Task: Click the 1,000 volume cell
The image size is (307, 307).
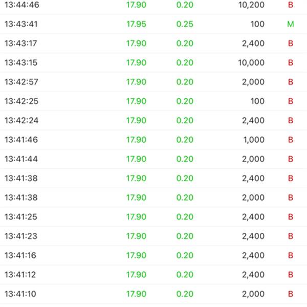Action: pyautogui.click(x=253, y=140)
